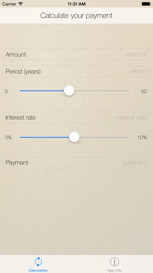This screenshot has height=273, width=153.
Task: Switch to the Calculation tab label
Action: [x=38, y=270]
